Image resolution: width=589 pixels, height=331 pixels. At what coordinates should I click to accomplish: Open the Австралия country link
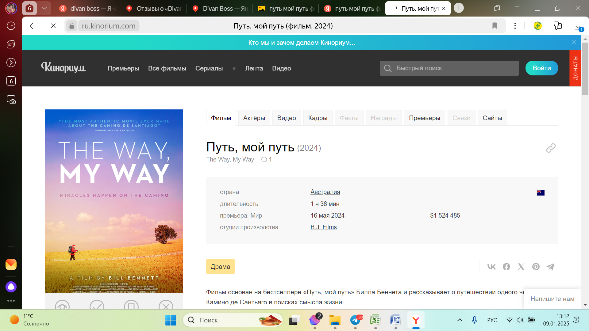pos(325,192)
